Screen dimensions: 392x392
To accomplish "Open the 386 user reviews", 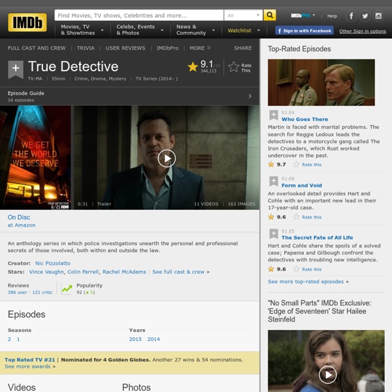I will coord(17,292).
